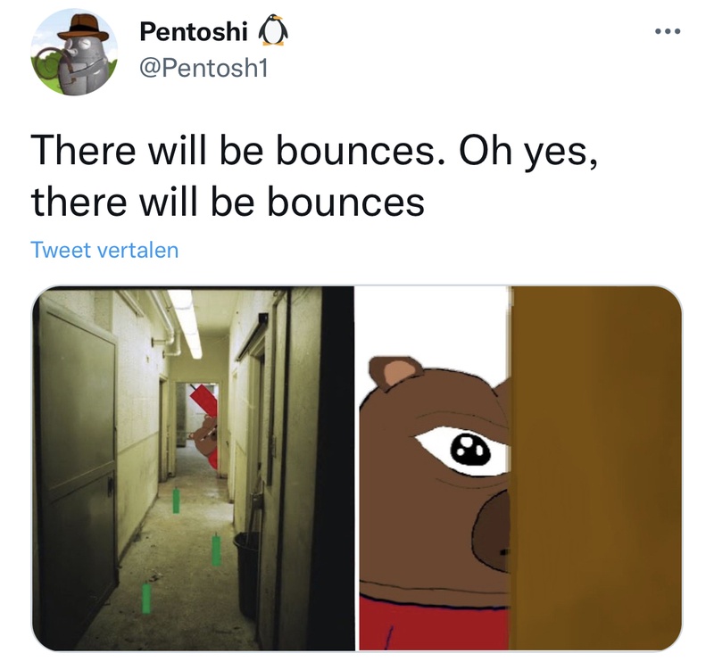Click the penguin emoji beside Pentoshi
Image resolution: width=714 pixels, height=670 pixels.
273,31
